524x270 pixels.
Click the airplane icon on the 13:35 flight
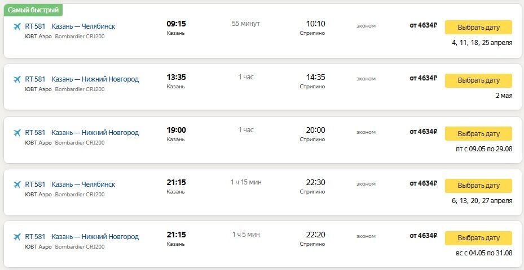[16, 79]
